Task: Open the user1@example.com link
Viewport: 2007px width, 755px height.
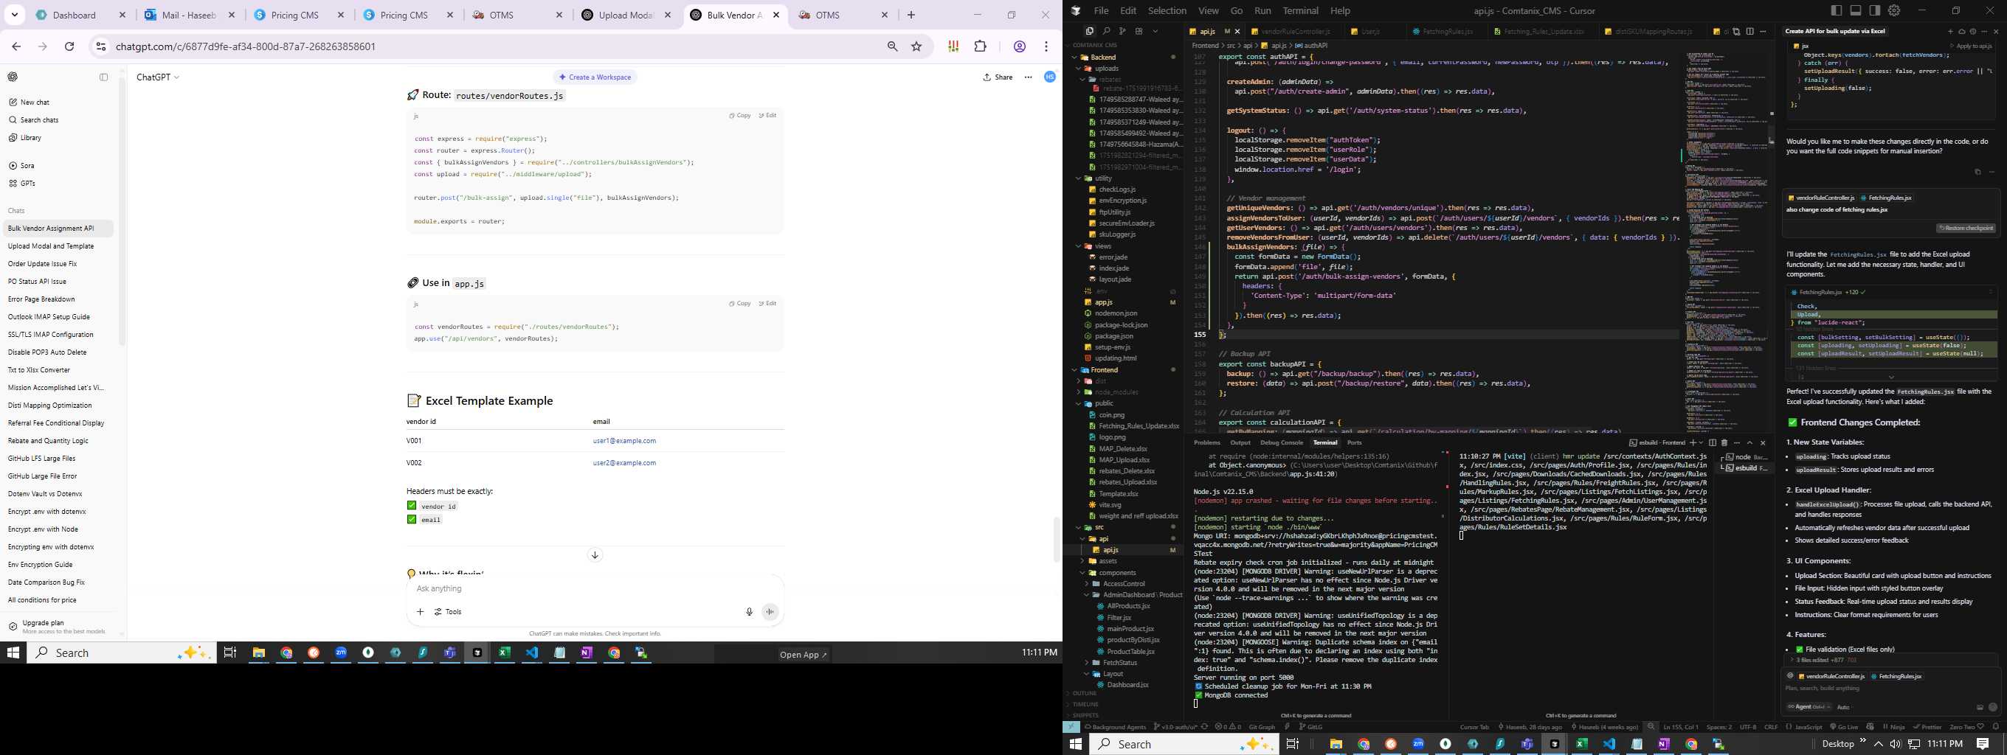Action: pyautogui.click(x=624, y=441)
